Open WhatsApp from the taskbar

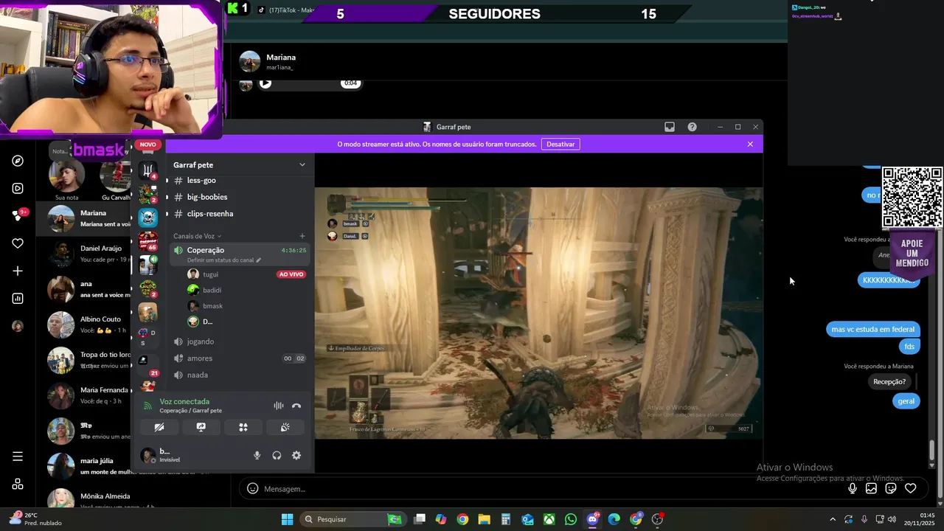[571, 519]
